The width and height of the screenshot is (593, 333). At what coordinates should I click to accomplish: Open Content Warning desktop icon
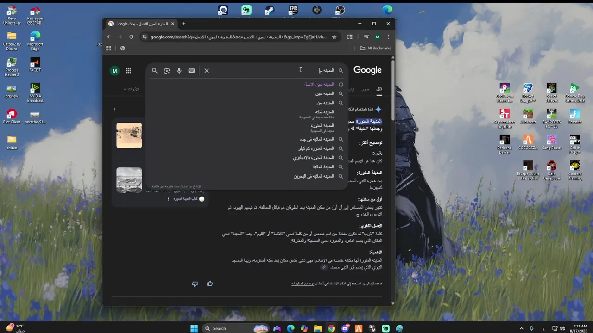click(575, 170)
